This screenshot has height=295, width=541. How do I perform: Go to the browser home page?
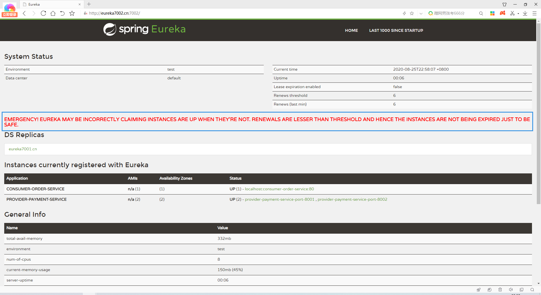point(53,13)
